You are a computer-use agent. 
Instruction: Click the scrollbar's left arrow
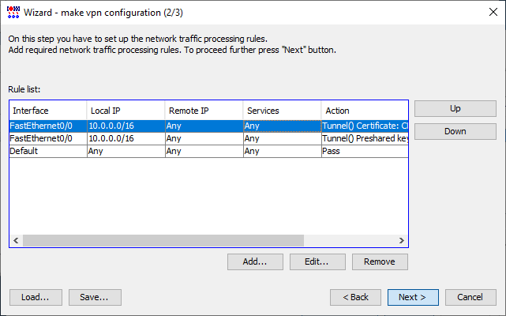(16, 240)
